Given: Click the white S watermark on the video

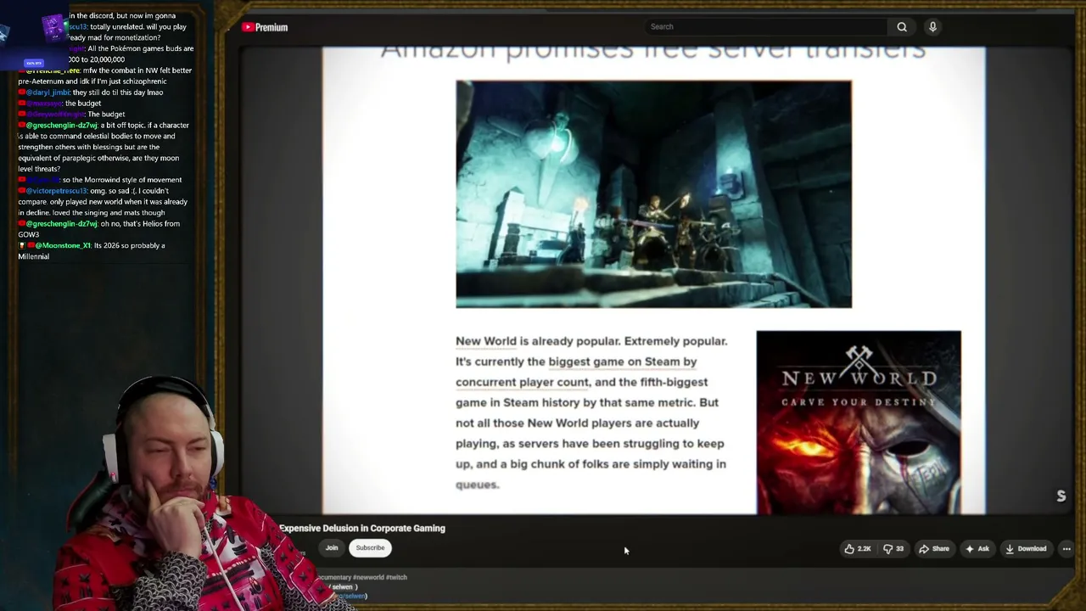Looking at the screenshot, I should (1061, 496).
